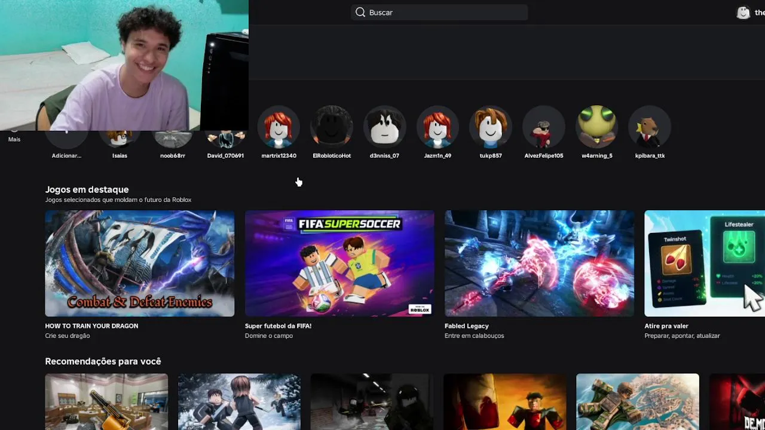Open w4arning_5 friend avatar
This screenshot has width=765, height=430.
coord(596,127)
